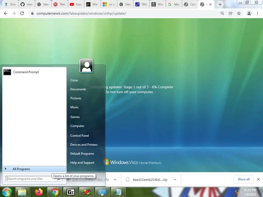The image size is (263, 197).
Task: Switch to the GitHub 'men' tab
Action: point(27,4)
